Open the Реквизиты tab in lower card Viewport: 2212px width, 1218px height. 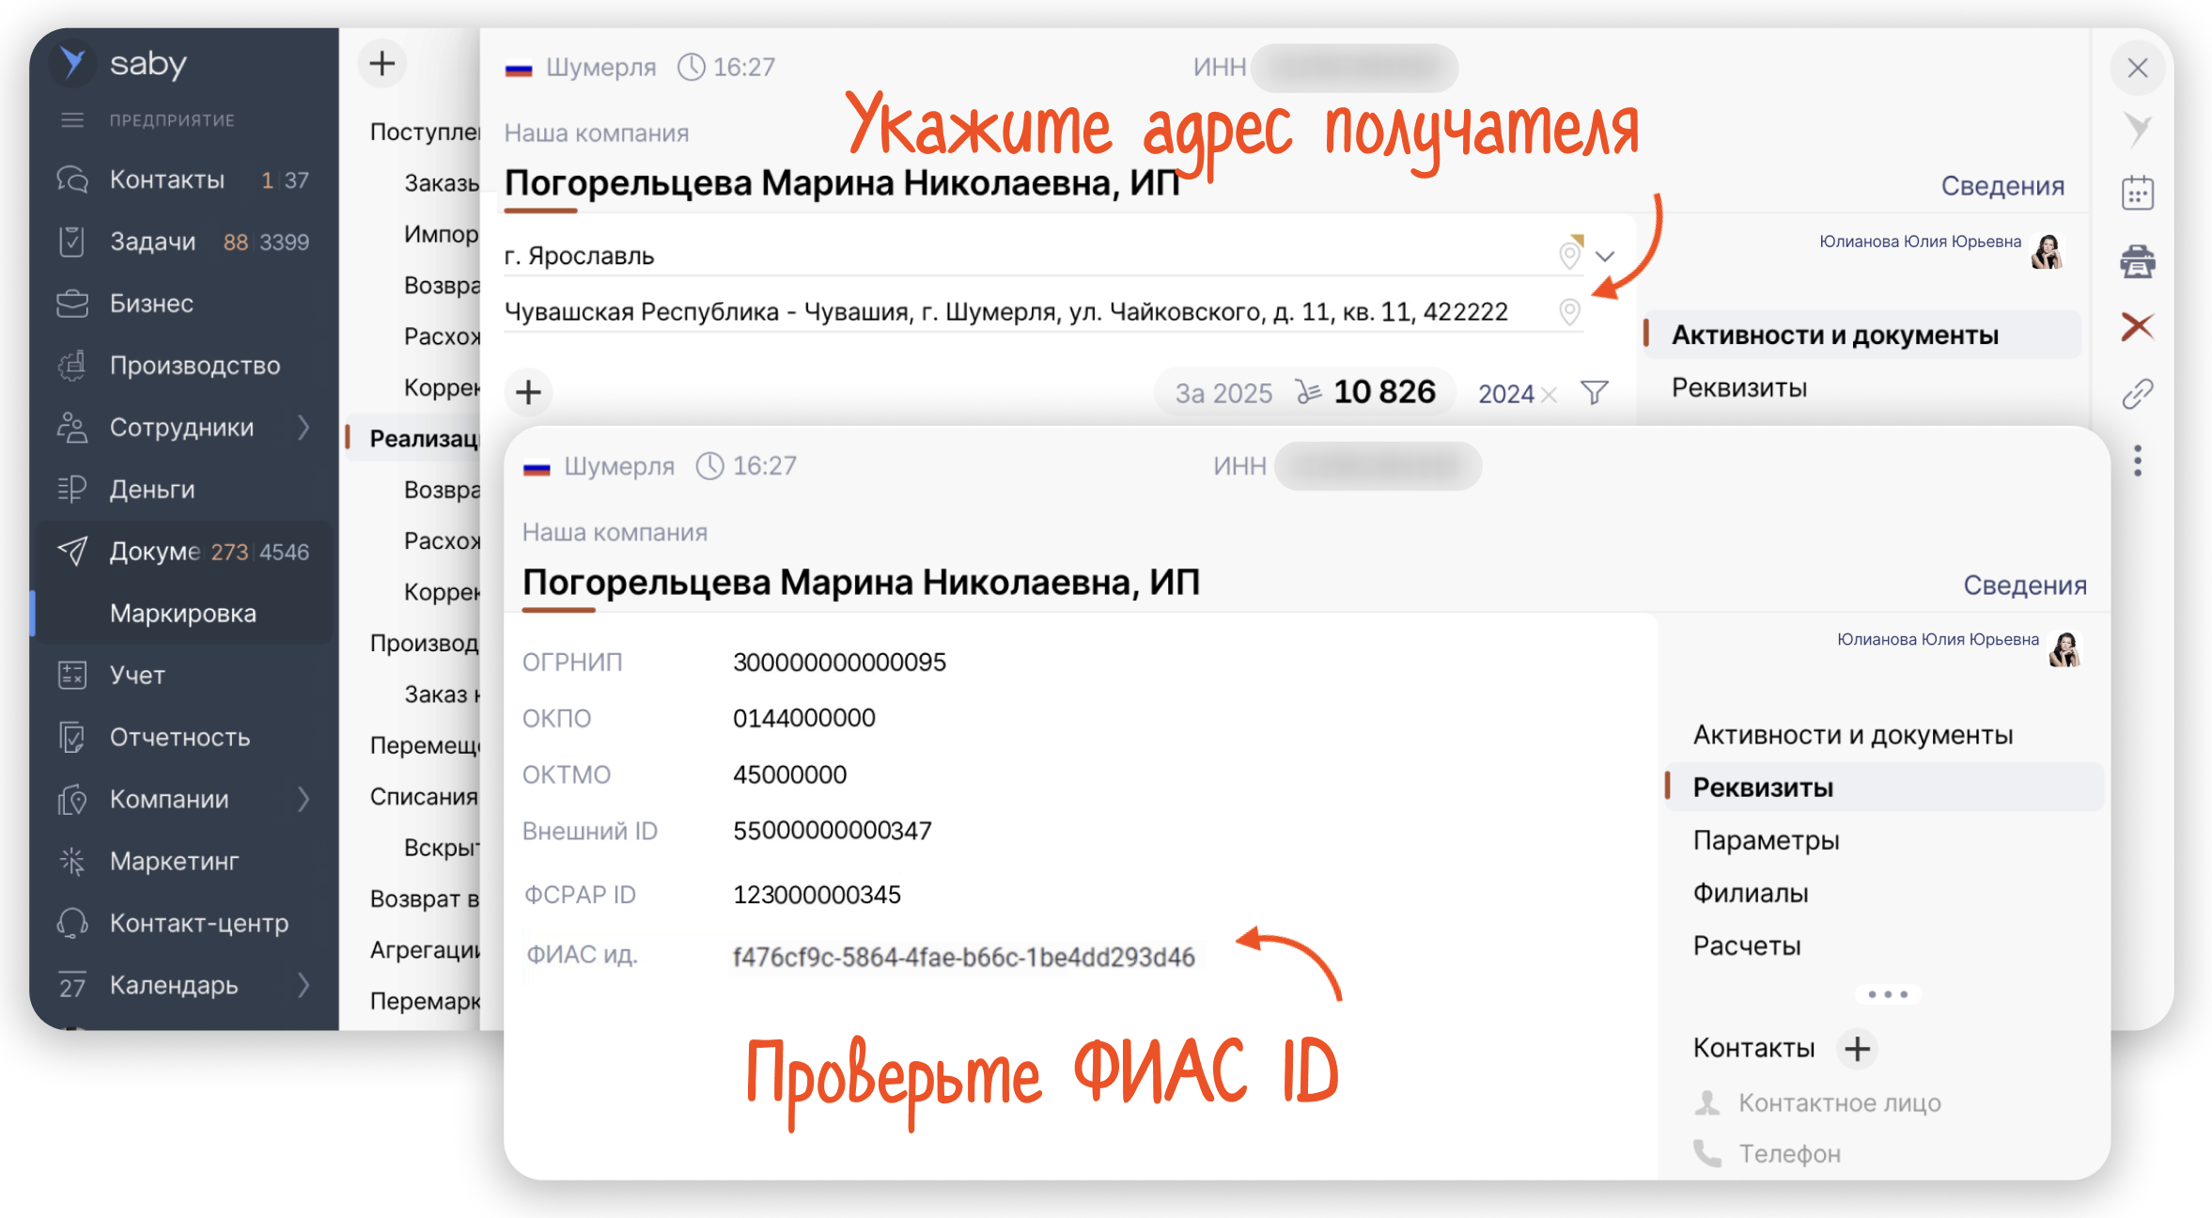pyautogui.click(x=1763, y=788)
